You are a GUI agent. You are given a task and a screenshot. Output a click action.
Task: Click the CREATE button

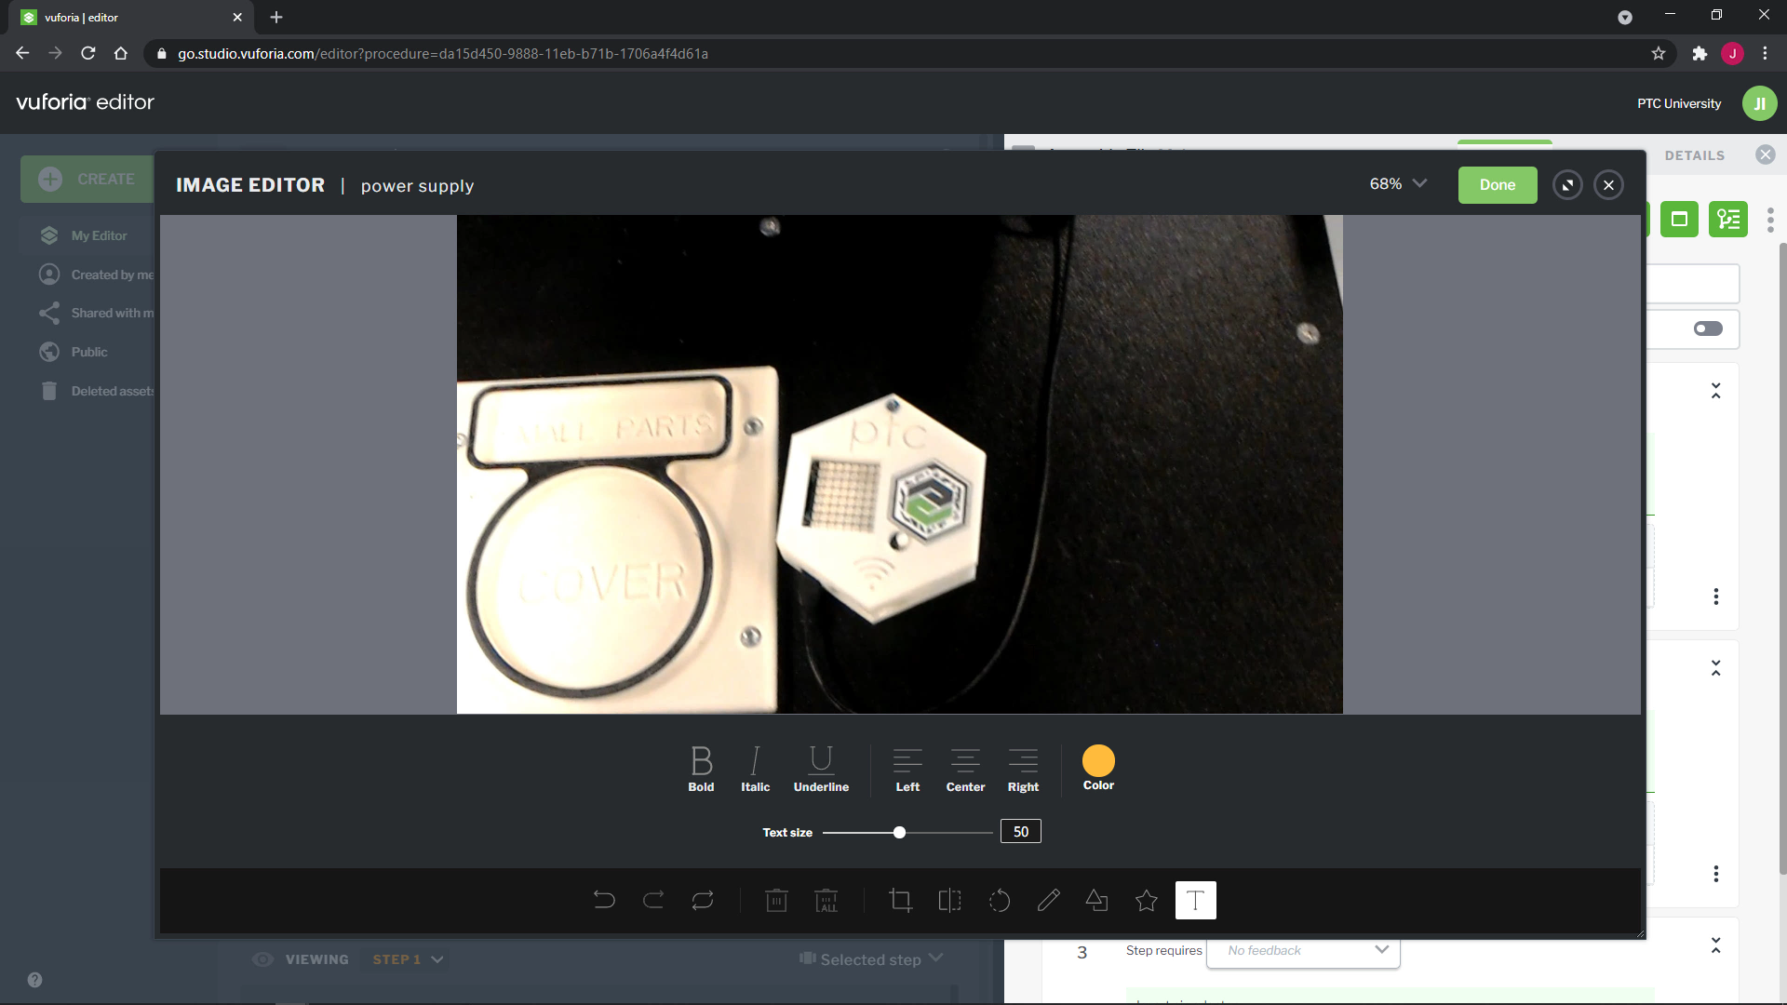pos(87,179)
